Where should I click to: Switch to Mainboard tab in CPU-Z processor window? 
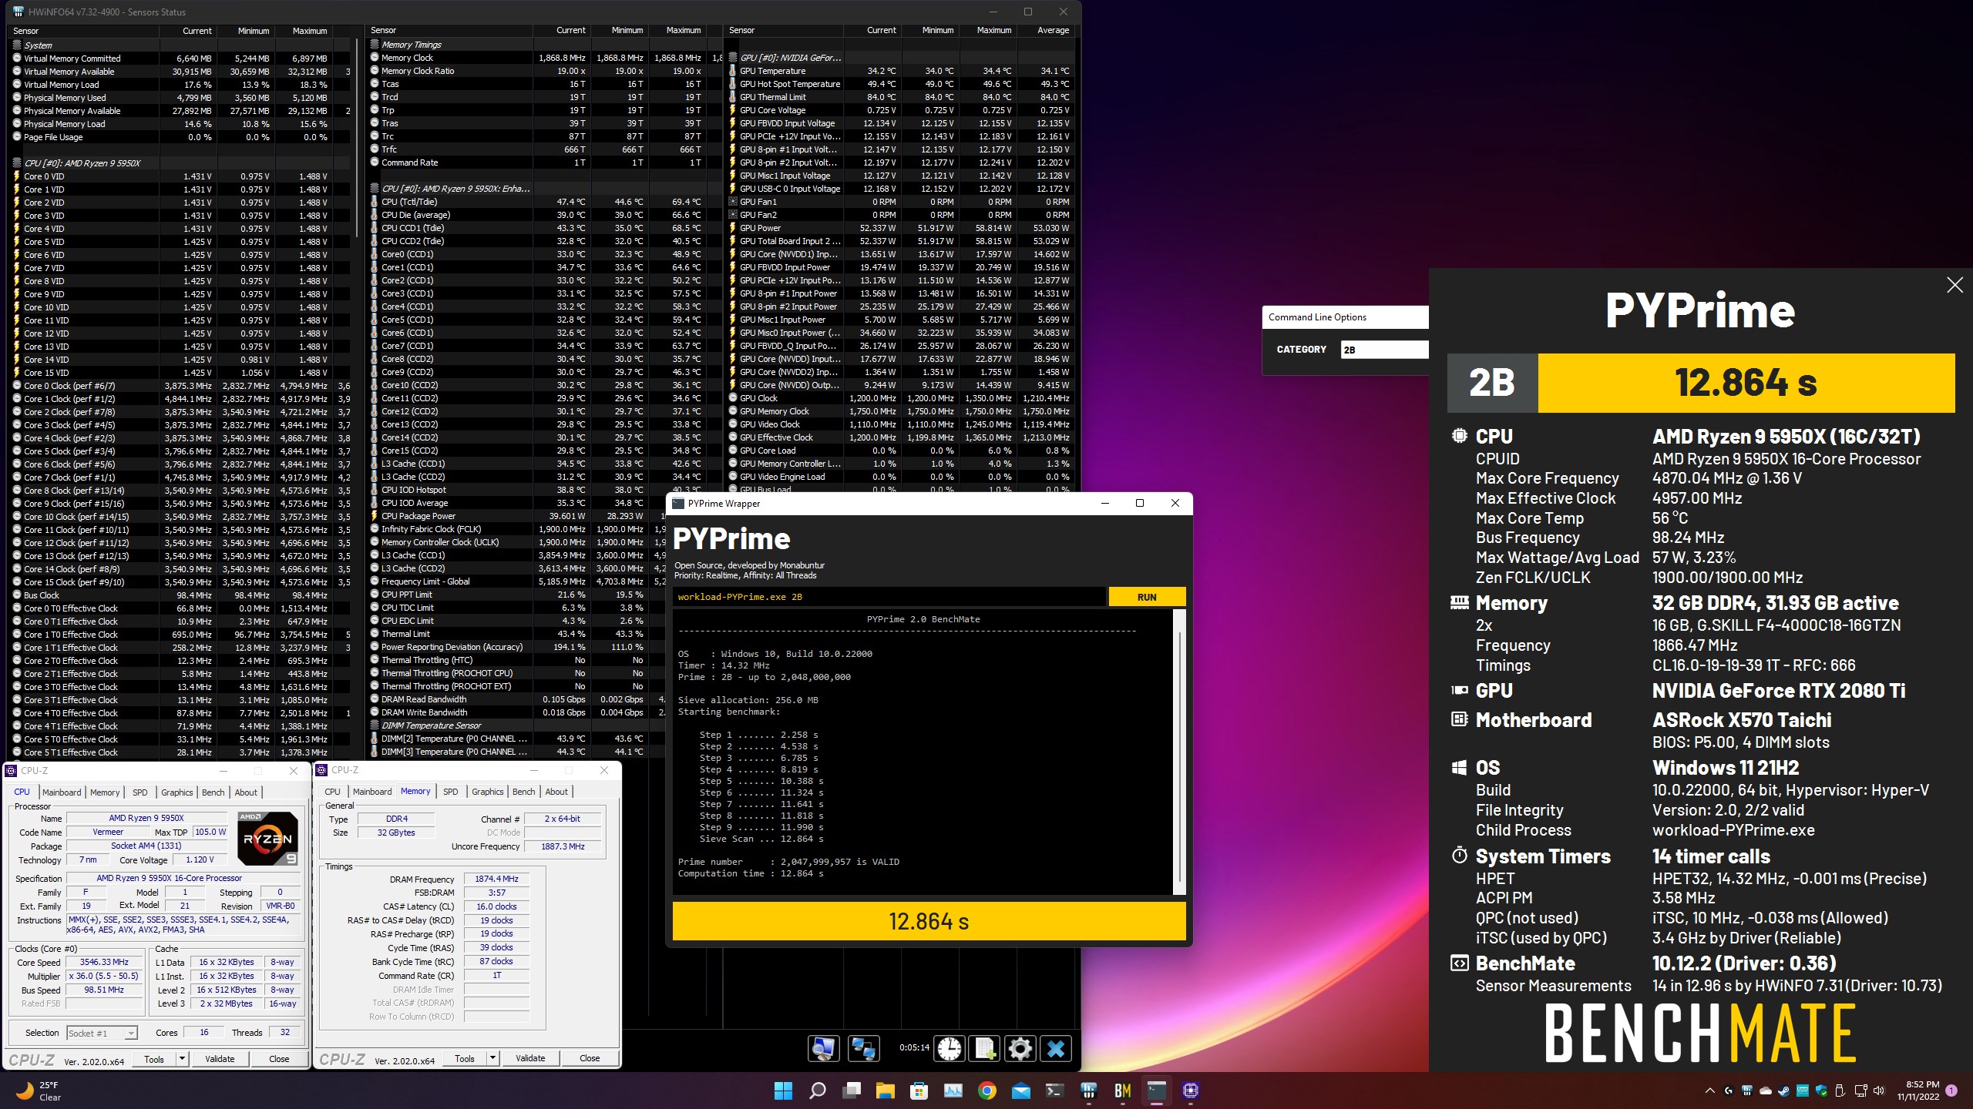point(62,792)
